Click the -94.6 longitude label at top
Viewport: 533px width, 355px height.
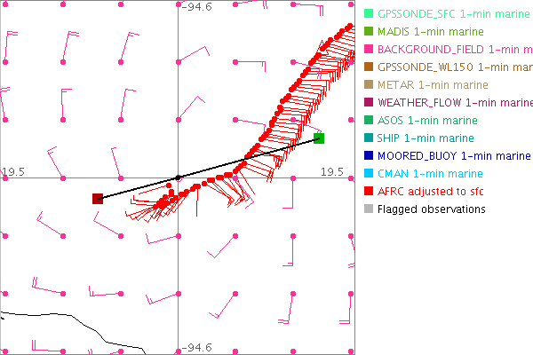pyautogui.click(x=196, y=8)
